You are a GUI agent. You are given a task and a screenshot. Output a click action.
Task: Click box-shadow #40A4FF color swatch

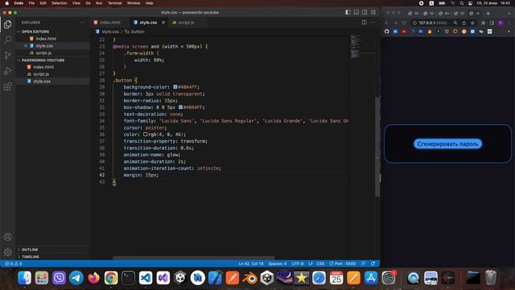[180, 107]
